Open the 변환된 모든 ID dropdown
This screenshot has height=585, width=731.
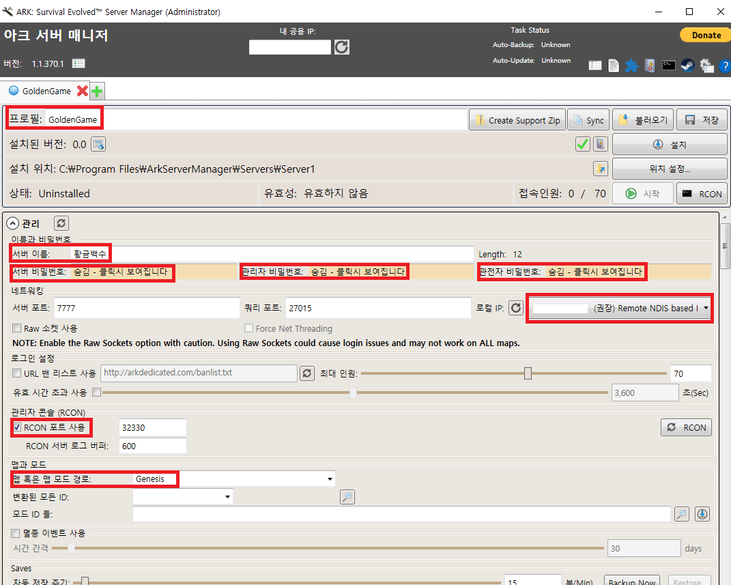tap(183, 497)
